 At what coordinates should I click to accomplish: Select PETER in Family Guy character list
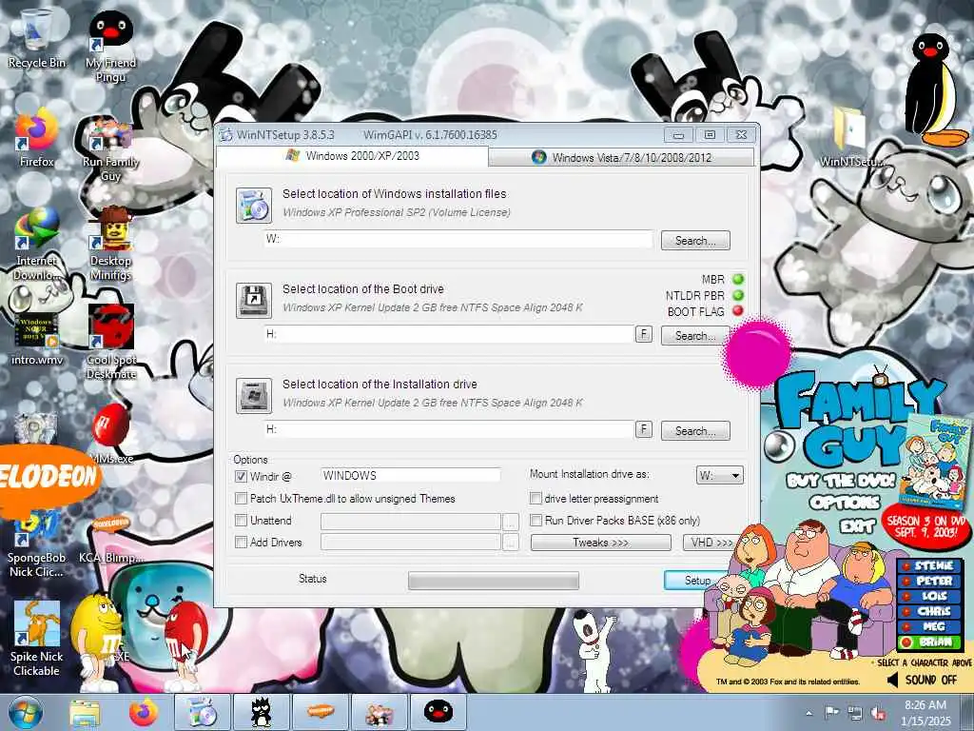tap(929, 582)
